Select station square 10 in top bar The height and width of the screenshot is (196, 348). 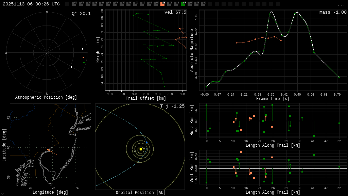(x=135, y=4)
